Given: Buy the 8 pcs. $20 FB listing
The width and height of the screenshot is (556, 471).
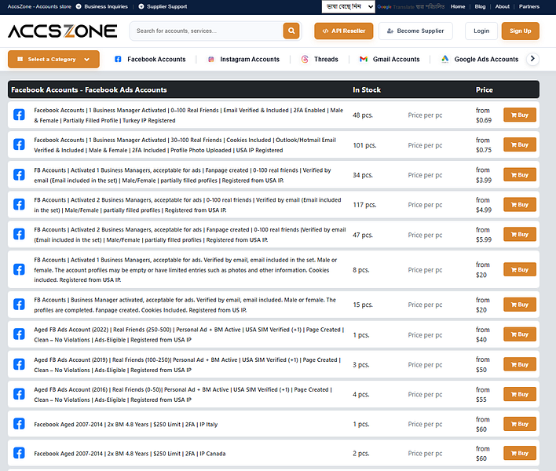Looking at the screenshot, I should 519,270.
